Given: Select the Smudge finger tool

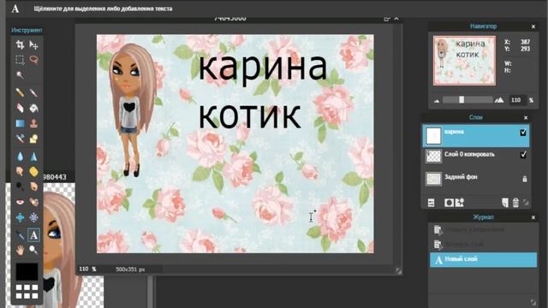Looking at the screenshot, I should [20, 171].
